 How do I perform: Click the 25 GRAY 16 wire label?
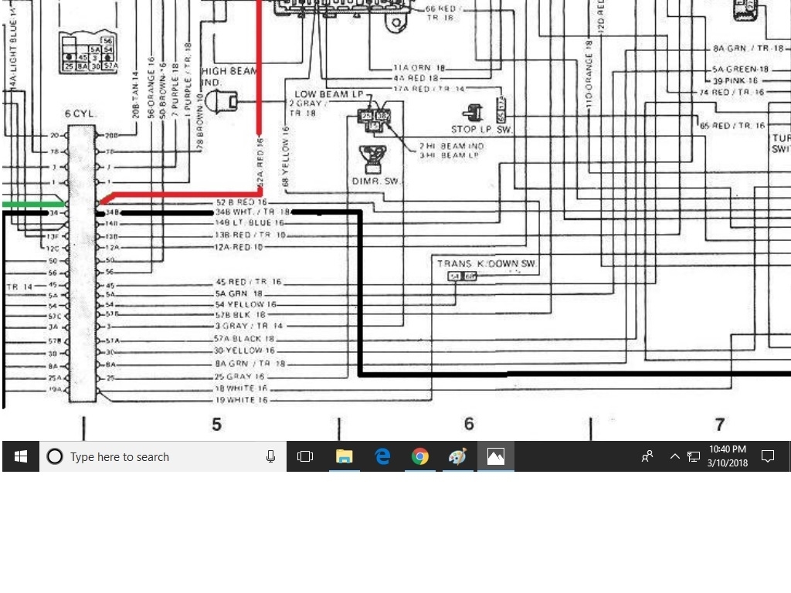[239, 377]
